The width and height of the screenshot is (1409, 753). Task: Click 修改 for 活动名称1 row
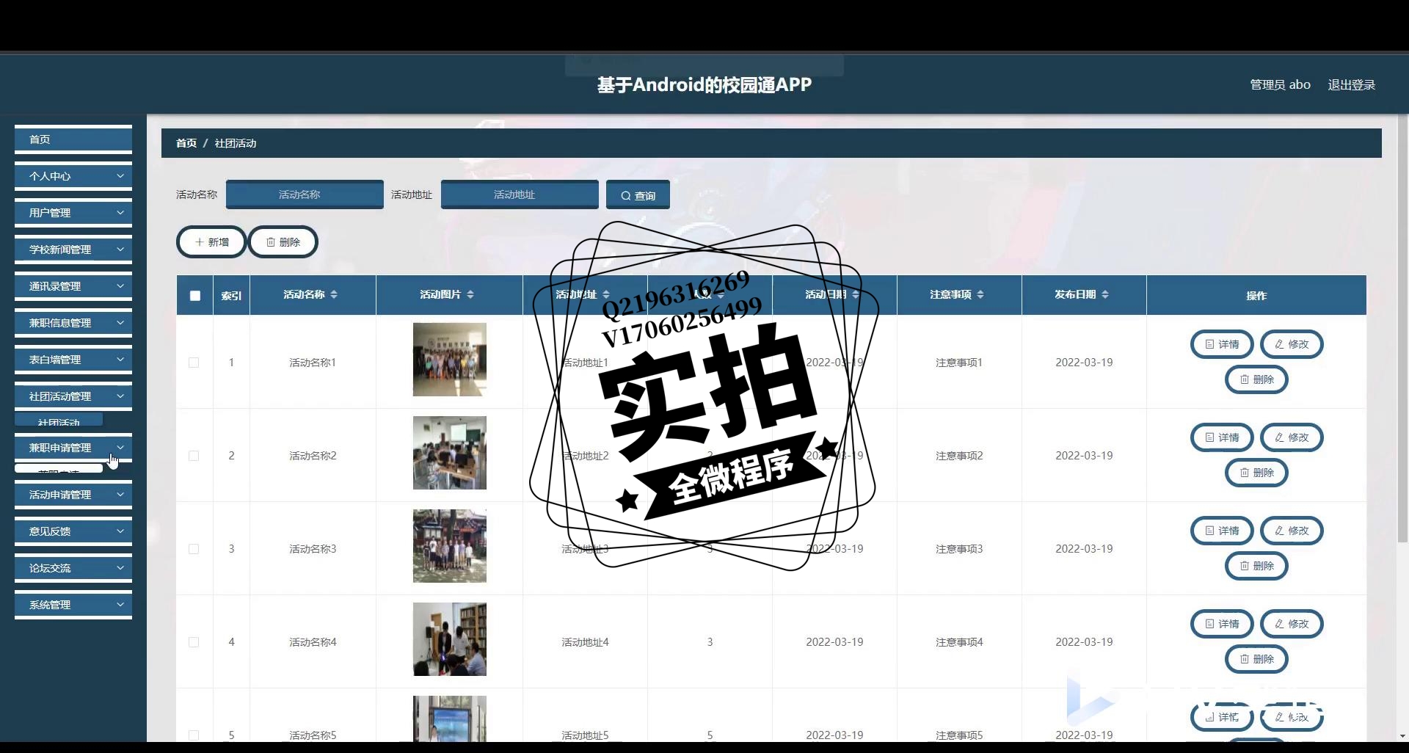[1292, 344]
